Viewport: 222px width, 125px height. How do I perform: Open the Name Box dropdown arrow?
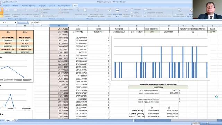16,22
